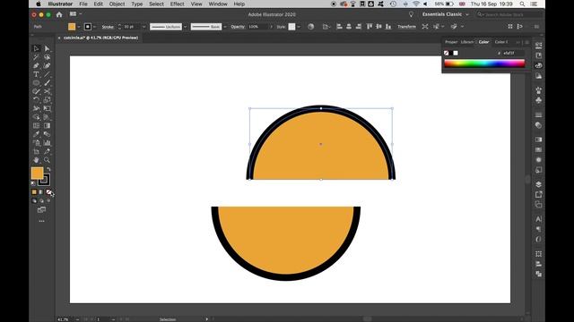This screenshot has width=574, height=322.
Task: Set paint mode to Color
Action: [x=34, y=192]
